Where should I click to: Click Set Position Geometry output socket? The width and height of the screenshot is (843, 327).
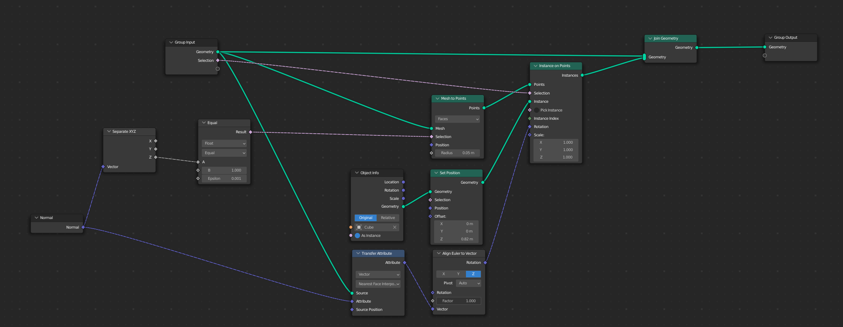pos(483,182)
